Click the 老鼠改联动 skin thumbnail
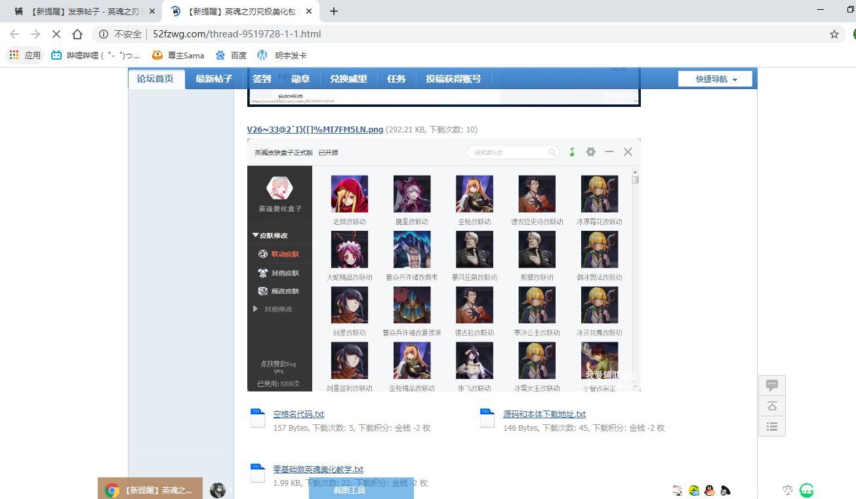Viewport: 856px width, 499px height. tap(350, 193)
